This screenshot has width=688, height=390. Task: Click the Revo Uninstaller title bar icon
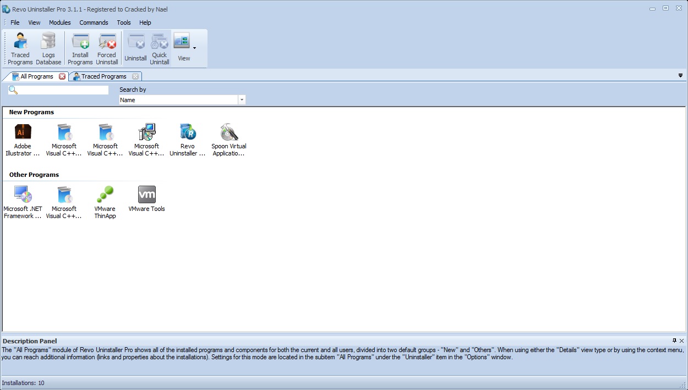coord(6,8)
